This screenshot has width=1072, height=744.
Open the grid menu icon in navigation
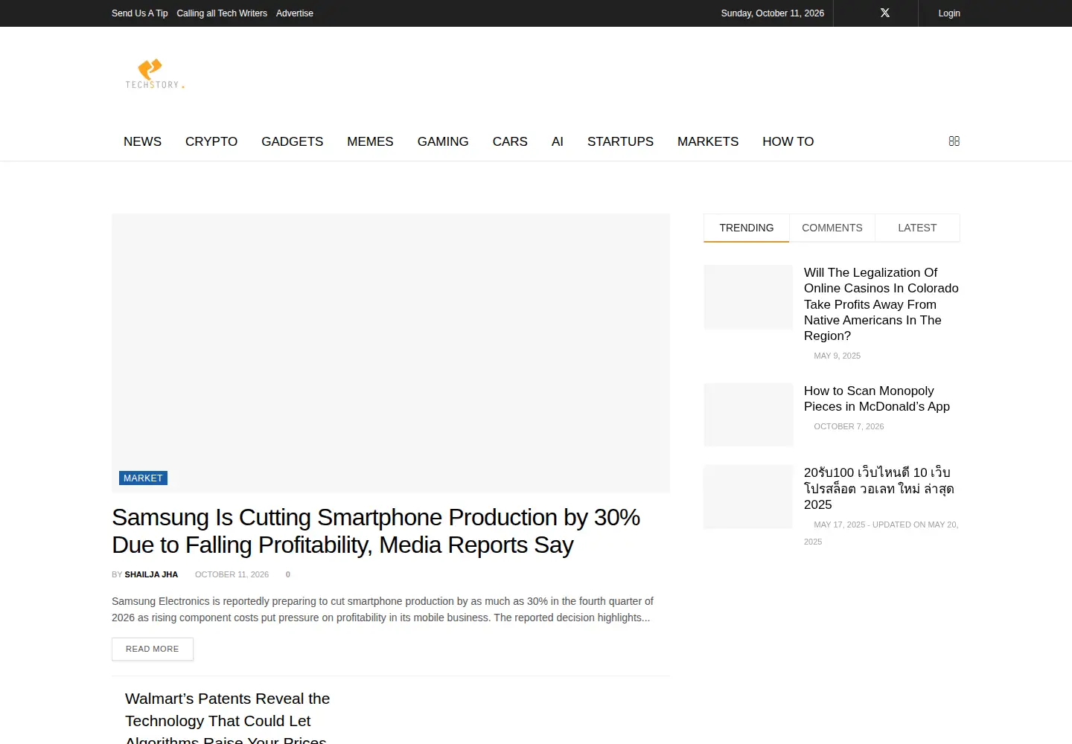954,141
